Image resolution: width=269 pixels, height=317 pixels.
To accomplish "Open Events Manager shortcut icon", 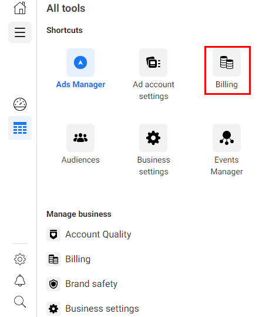I will click(227, 138).
